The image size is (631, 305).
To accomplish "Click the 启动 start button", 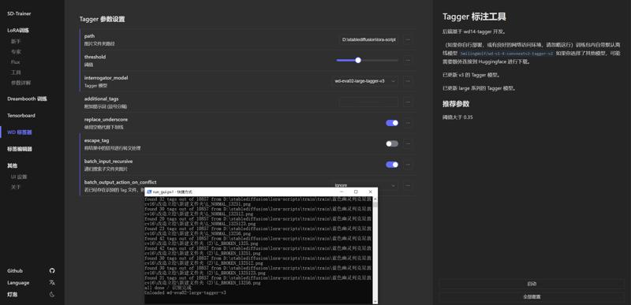I will point(532,284).
